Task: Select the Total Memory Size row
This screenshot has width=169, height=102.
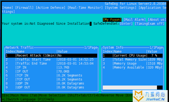Action: pyautogui.click(x=133, y=59)
